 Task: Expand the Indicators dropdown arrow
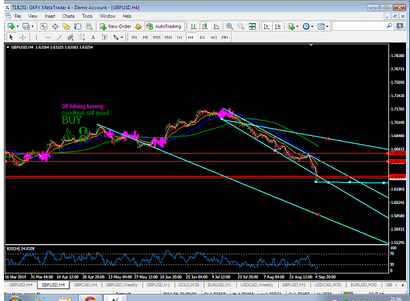pyautogui.click(x=298, y=26)
